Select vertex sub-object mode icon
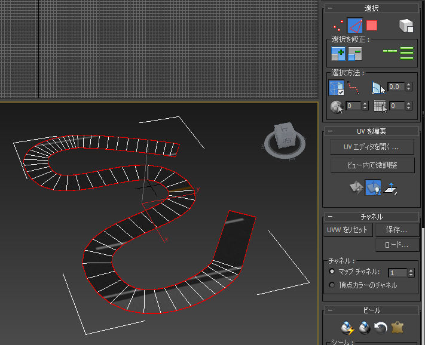 tap(338, 26)
